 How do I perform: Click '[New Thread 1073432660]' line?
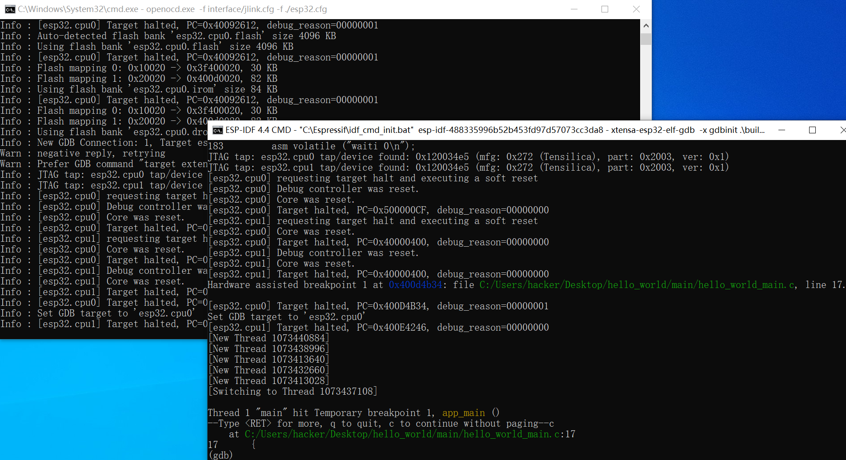(x=269, y=370)
